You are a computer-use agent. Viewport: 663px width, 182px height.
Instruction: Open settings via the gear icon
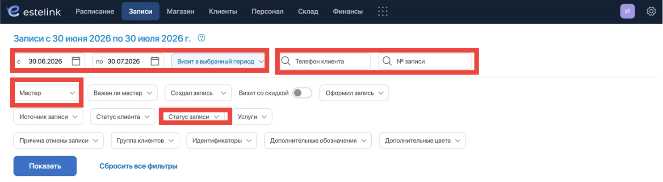point(651,12)
